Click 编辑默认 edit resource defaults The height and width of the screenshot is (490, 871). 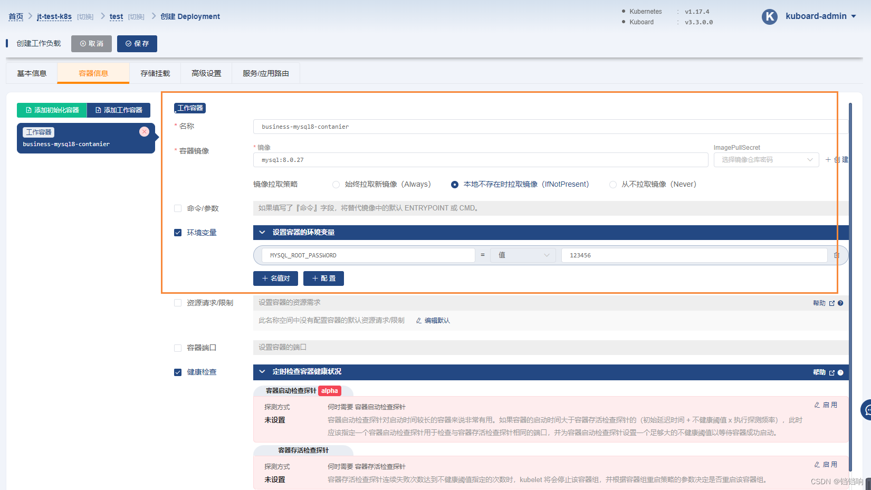click(433, 321)
